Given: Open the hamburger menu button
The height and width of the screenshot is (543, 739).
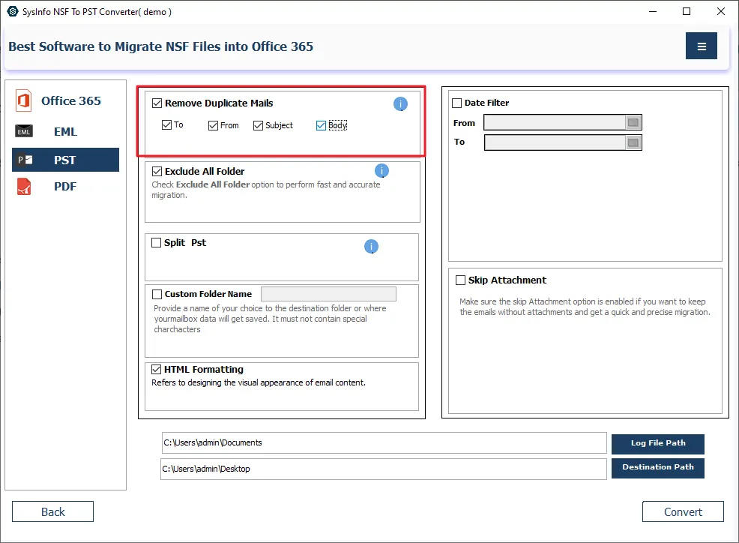Looking at the screenshot, I should pos(701,46).
